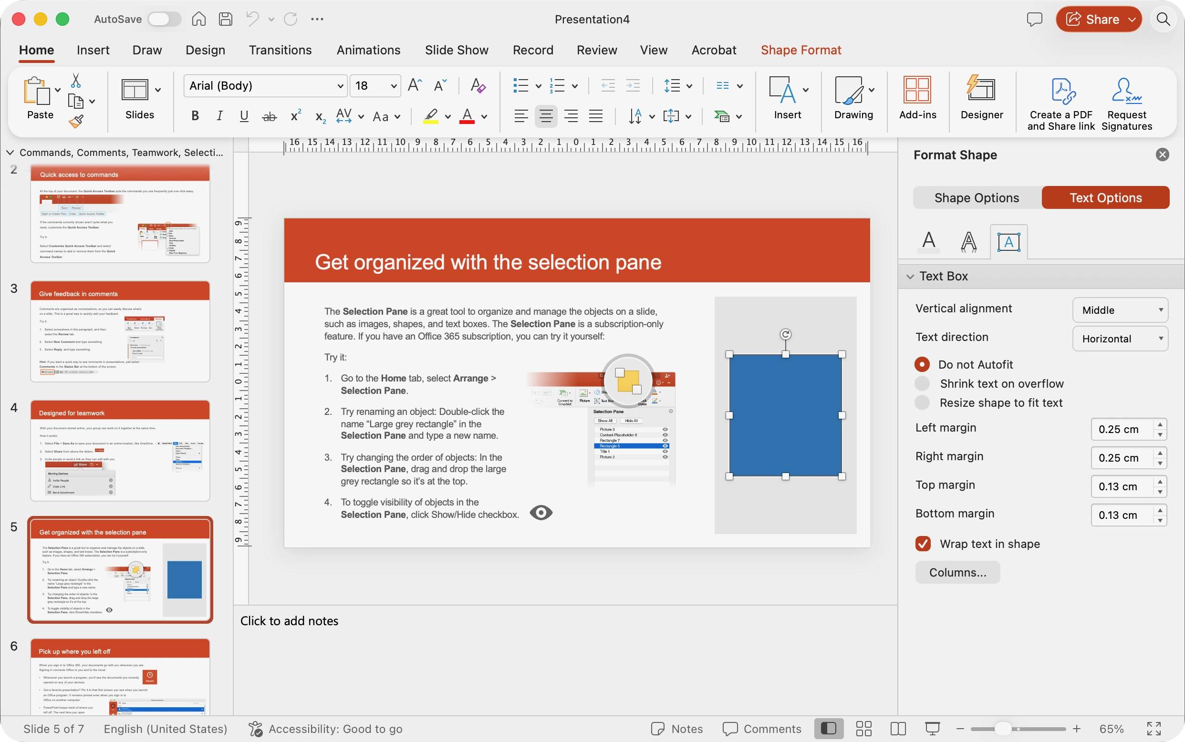Collapse the Text Box section
Screen dimensions: 1185x742
910,276
